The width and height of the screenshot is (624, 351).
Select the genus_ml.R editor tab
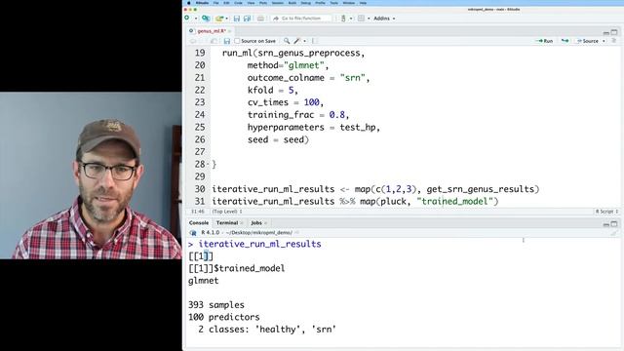coord(211,31)
